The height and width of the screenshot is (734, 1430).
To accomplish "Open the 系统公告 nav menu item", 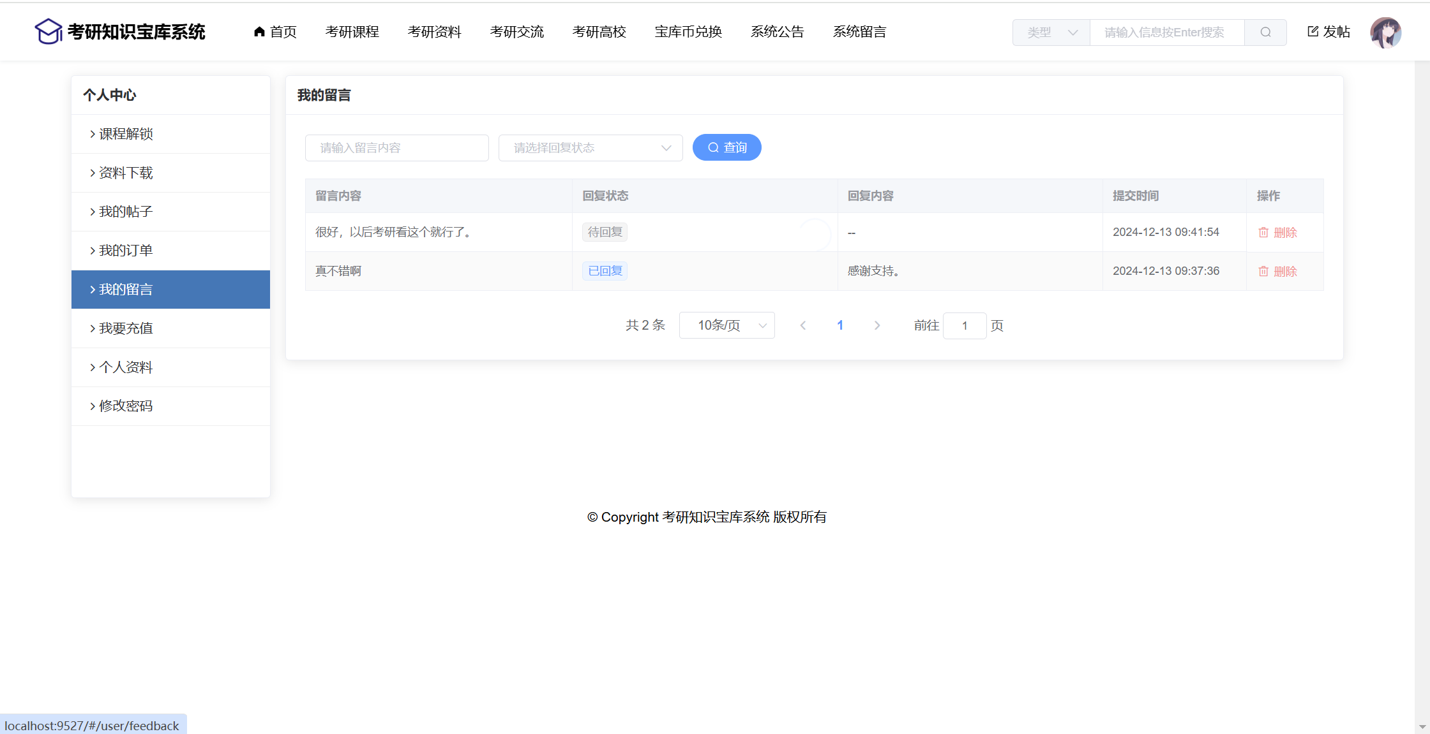I will (x=777, y=32).
